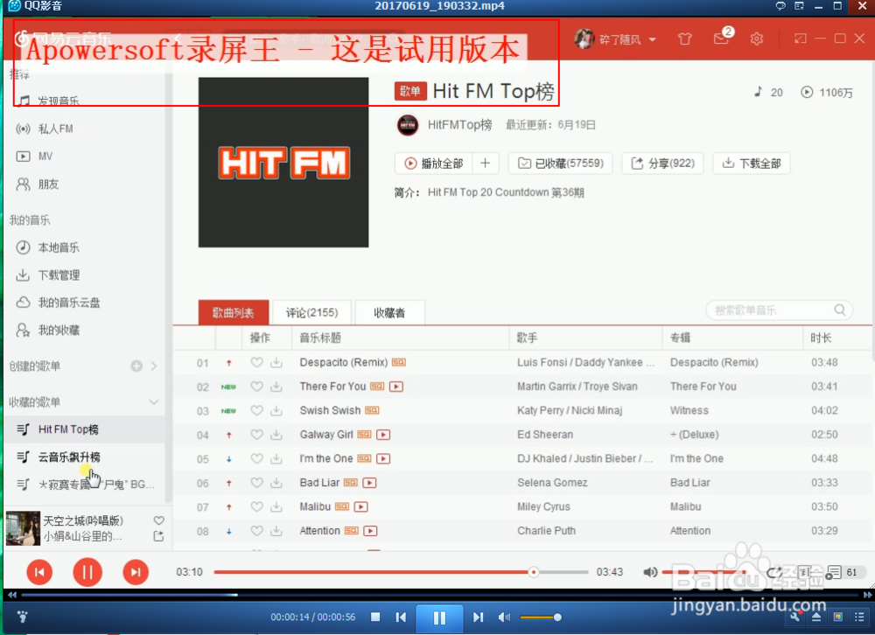Image resolution: width=875 pixels, height=635 pixels.
Task: Like Attention with heart icon
Action: pos(256,531)
